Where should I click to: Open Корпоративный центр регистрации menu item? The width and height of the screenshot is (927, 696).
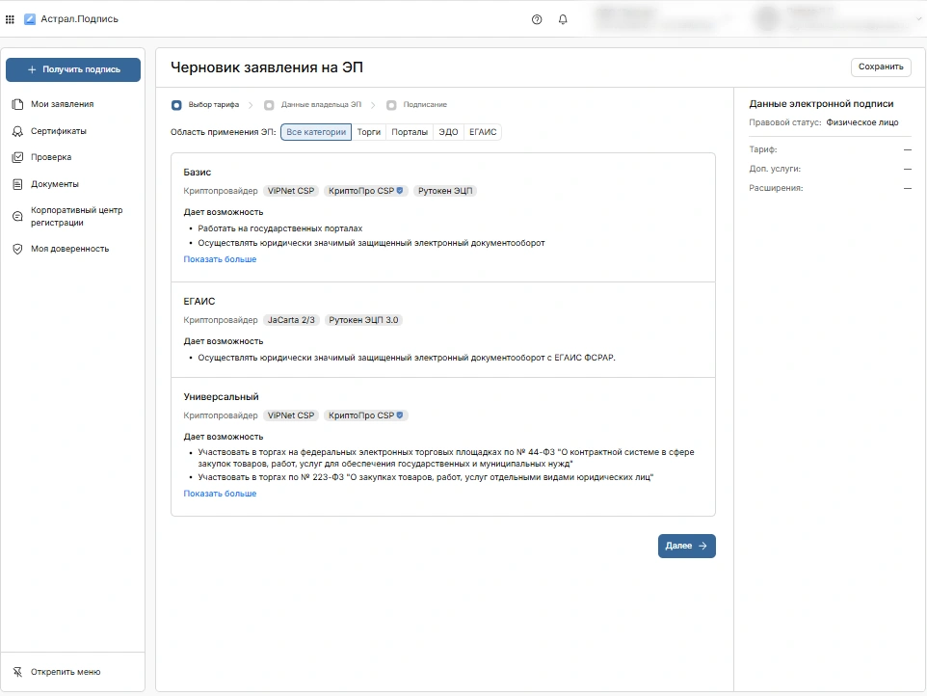[76, 216]
